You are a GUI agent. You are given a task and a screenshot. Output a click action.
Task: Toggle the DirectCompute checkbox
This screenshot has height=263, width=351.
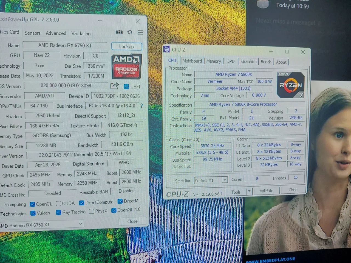point(81,203)
